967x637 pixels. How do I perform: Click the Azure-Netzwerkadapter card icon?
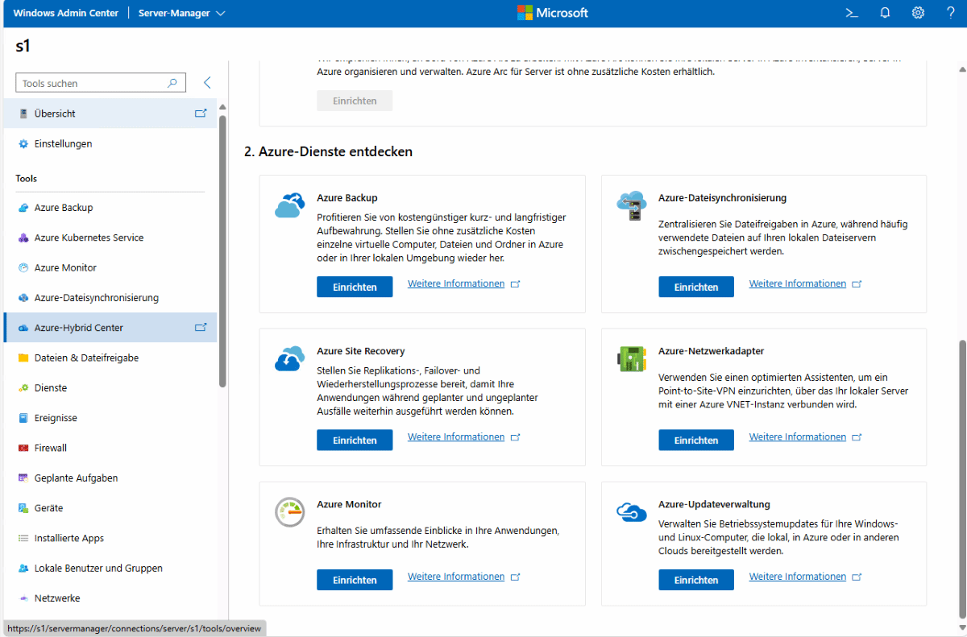click(630, 358)
